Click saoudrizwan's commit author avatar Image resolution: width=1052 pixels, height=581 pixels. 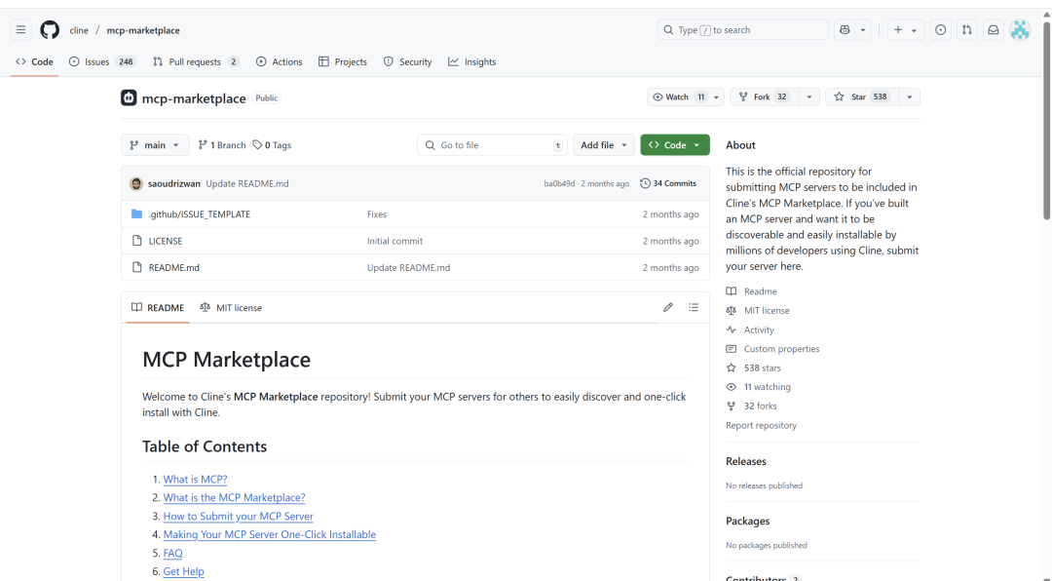(x=136, y=183)
